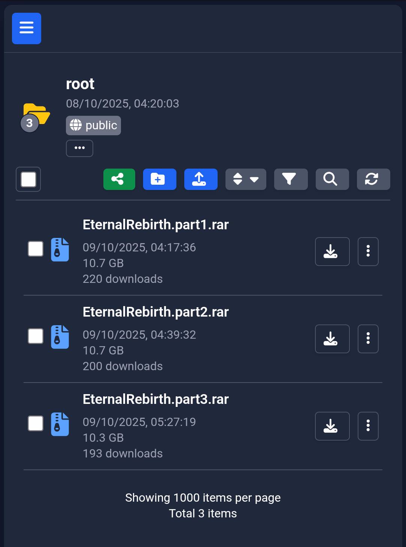406x547 pixels.
Task: Toggle the select-all checkbox
Action: coord(28,179)
